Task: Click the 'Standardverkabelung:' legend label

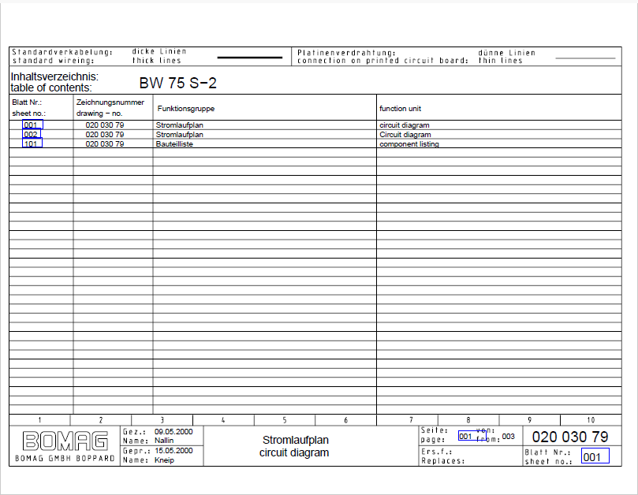Action: point(62,52)
